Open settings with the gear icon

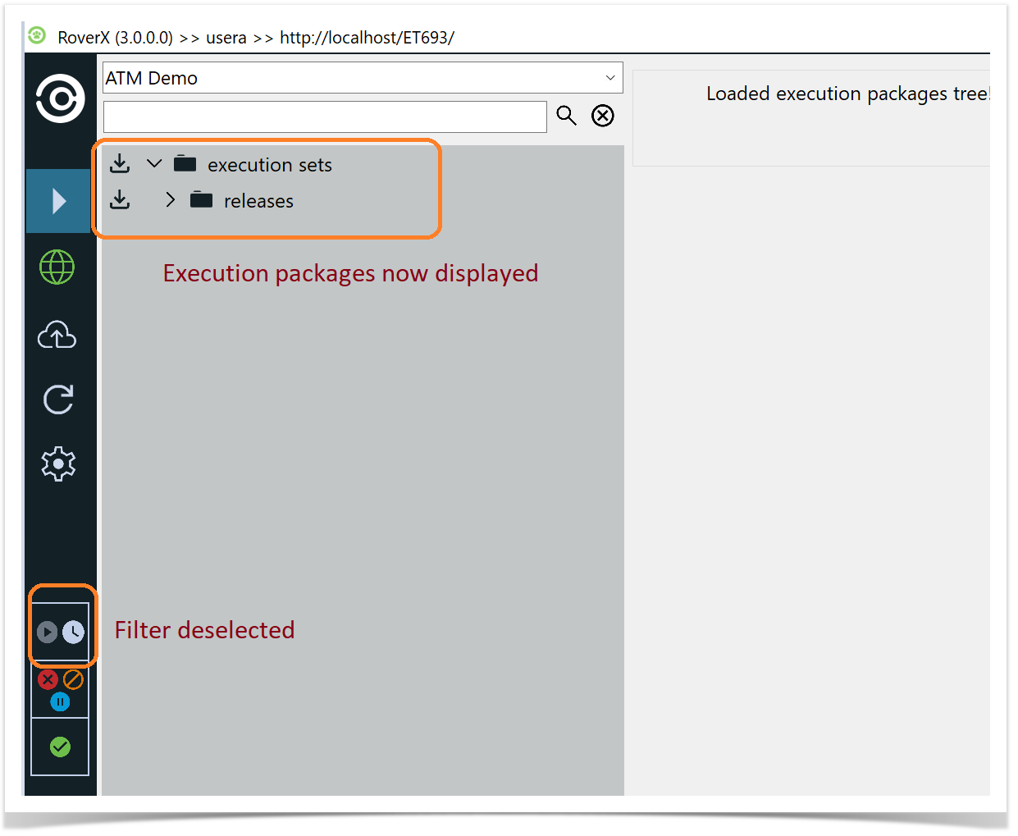[x=58, y=464]
